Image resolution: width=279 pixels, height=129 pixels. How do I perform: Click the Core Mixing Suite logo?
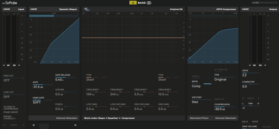263,3
